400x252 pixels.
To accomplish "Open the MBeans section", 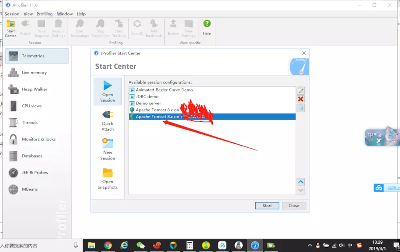I will pos(37,189).
